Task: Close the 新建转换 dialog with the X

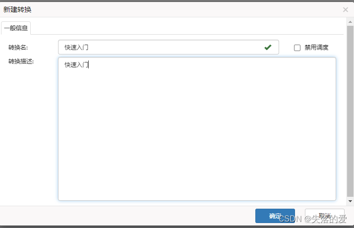Action: pyautogui.click(x=346, y=10)
